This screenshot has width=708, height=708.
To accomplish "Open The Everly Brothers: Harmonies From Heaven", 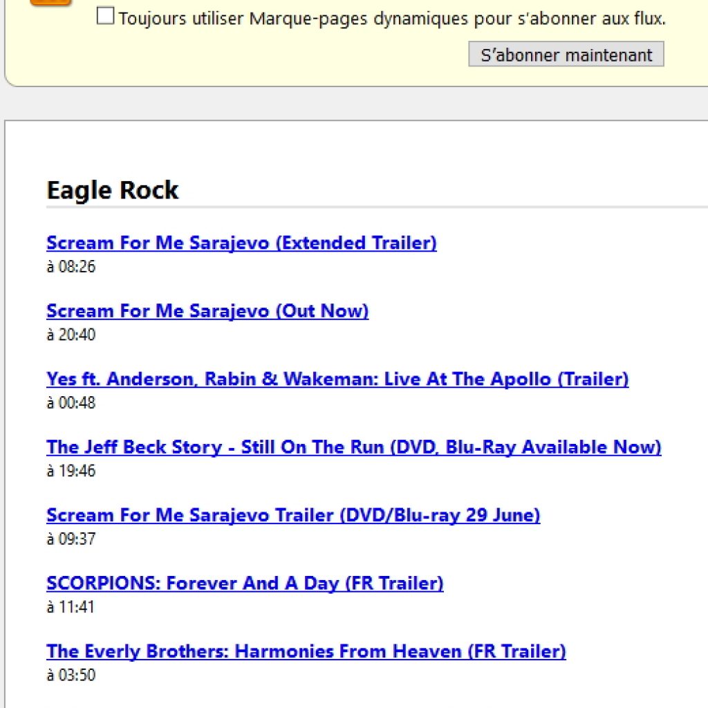I will 306,651.
